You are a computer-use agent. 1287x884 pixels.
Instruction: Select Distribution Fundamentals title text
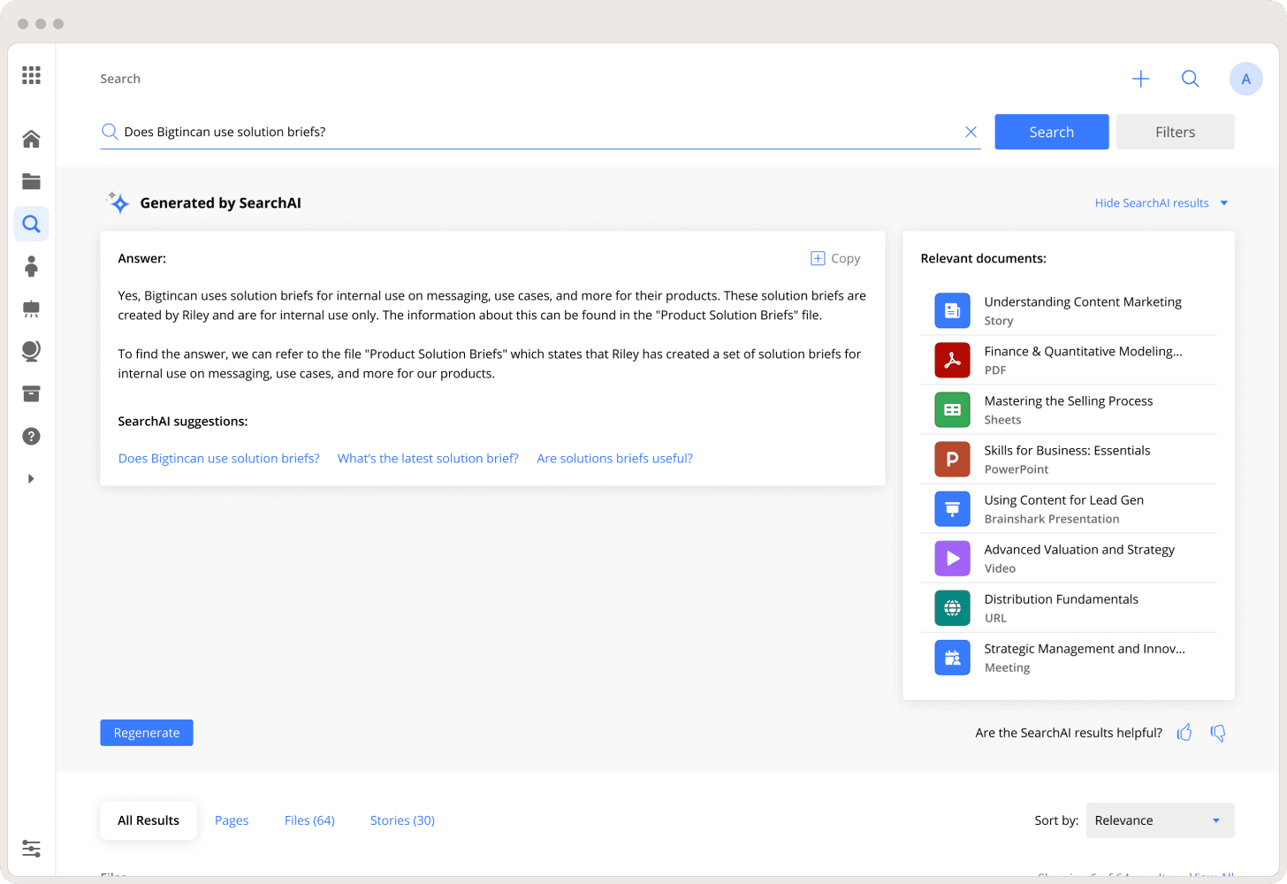1061,598
